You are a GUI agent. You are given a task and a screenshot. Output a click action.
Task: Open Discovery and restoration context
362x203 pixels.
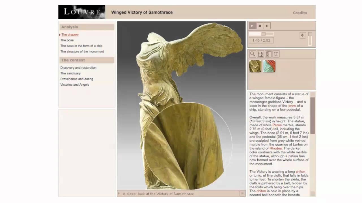point(78,68)
